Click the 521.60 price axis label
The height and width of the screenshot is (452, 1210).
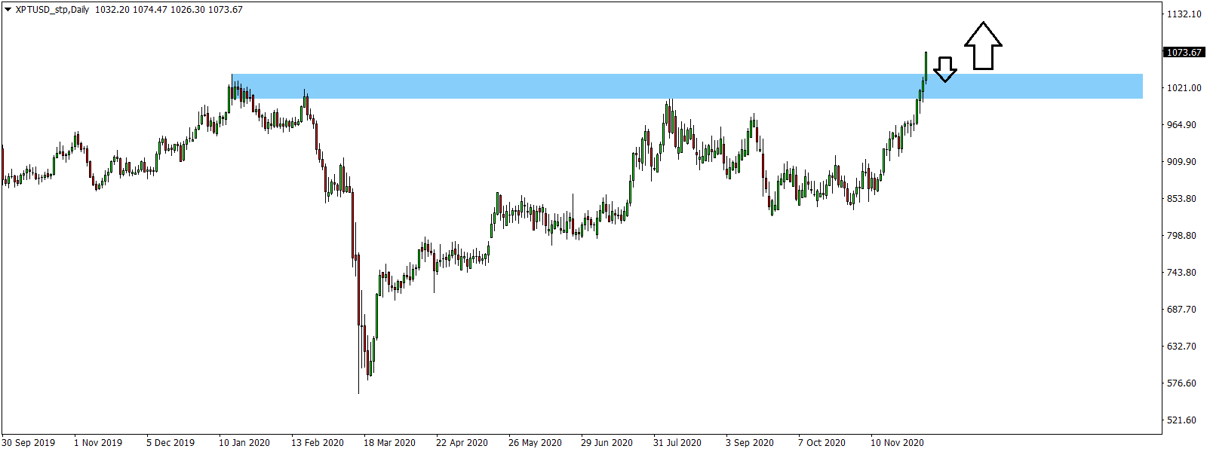pos(1181,420)
